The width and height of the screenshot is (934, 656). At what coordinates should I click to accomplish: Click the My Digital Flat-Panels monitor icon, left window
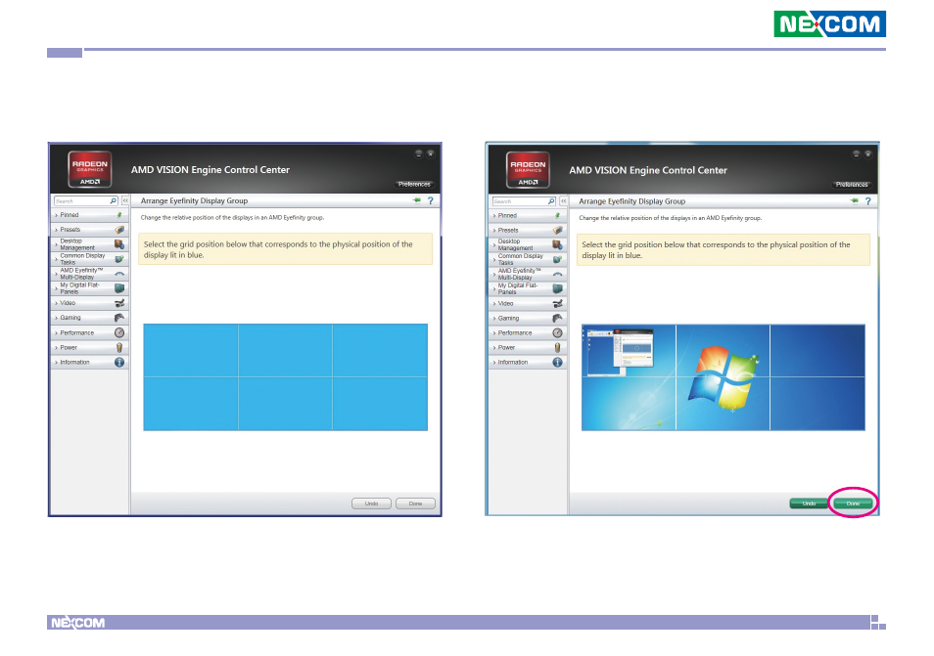[x=119, y=288]
